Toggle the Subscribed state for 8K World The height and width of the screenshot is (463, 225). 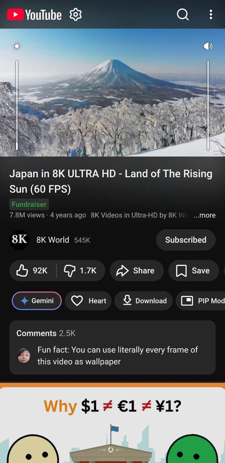click(x=186, y=240)
